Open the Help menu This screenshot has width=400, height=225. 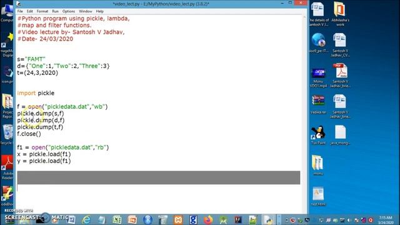[99, 11]
